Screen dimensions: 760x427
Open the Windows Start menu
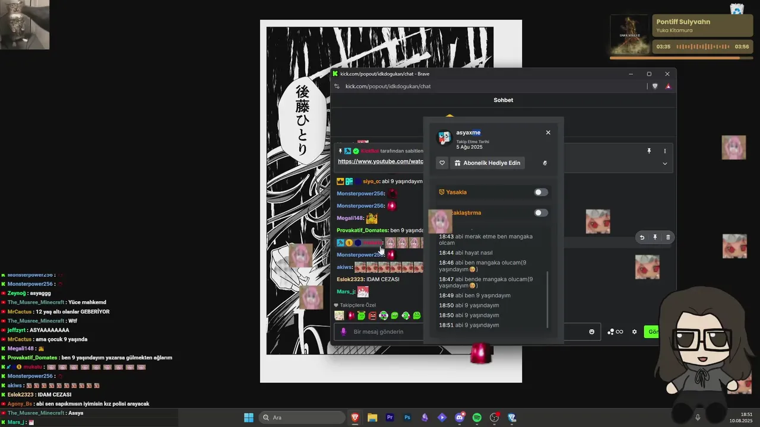click(249, 418)
